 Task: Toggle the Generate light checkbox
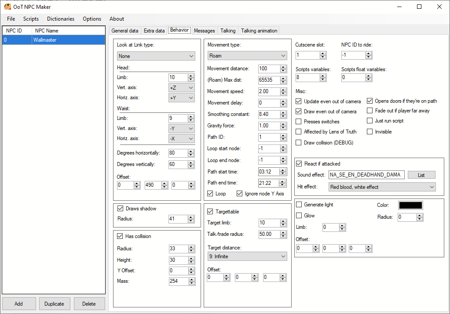[x=299, y=205]
